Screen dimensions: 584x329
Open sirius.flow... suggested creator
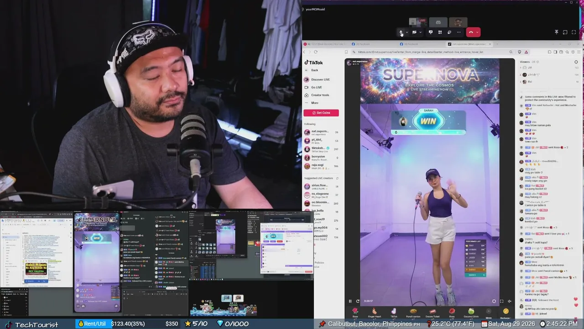pos(321,186)
